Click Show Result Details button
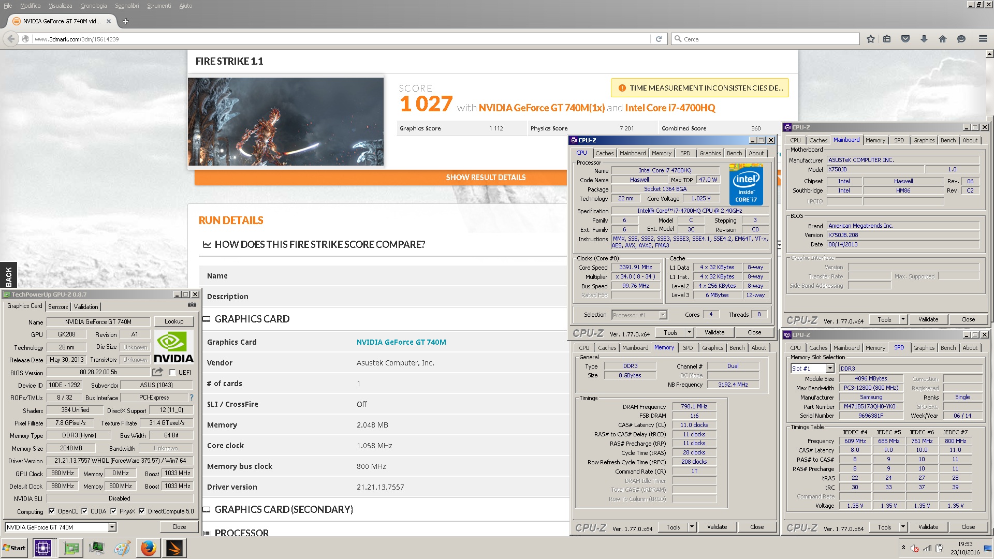Viewport: 994px width, 559px height. tap(486, 178)
